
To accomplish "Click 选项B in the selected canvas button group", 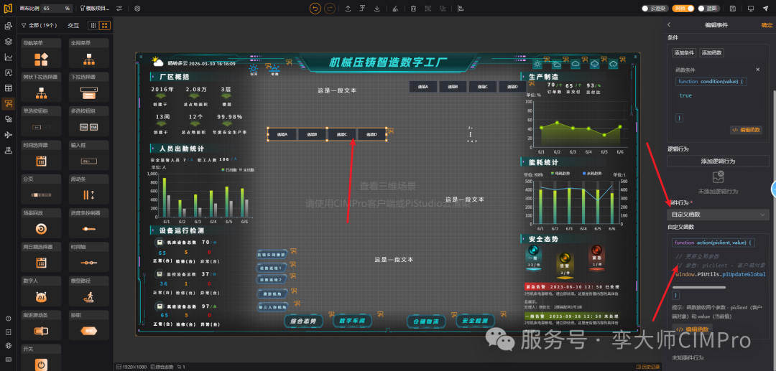I will [313, 134].
